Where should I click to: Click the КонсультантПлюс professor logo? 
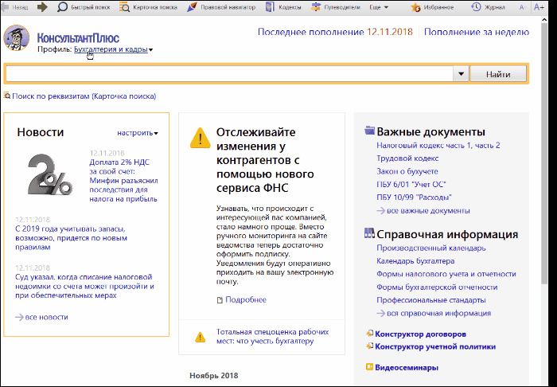17,37
